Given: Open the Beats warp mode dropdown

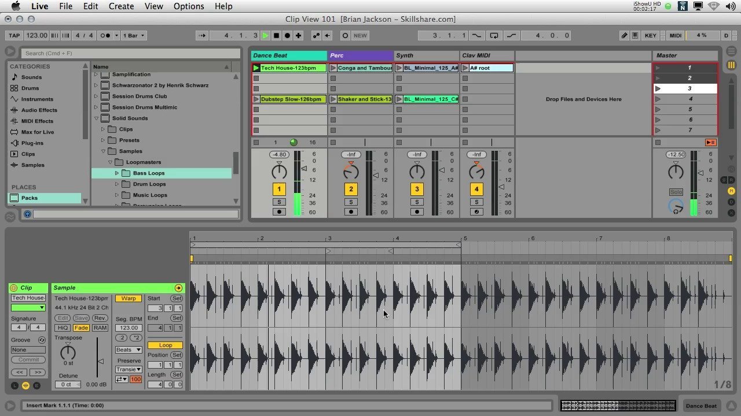Looking at the screenshot, I should [x=129, y=350].
